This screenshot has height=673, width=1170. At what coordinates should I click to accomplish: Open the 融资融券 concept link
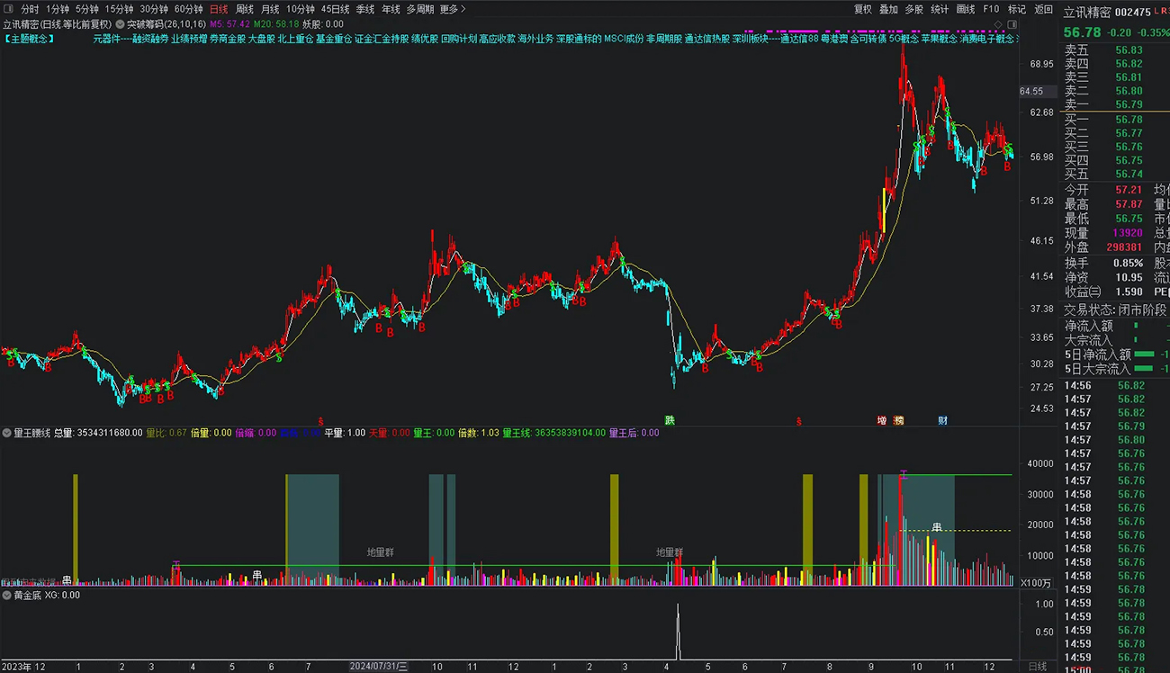pos(150,39)
